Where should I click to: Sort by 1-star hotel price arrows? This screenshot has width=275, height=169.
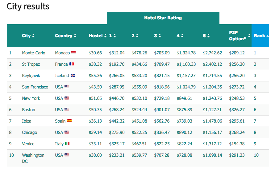point(115,36)
